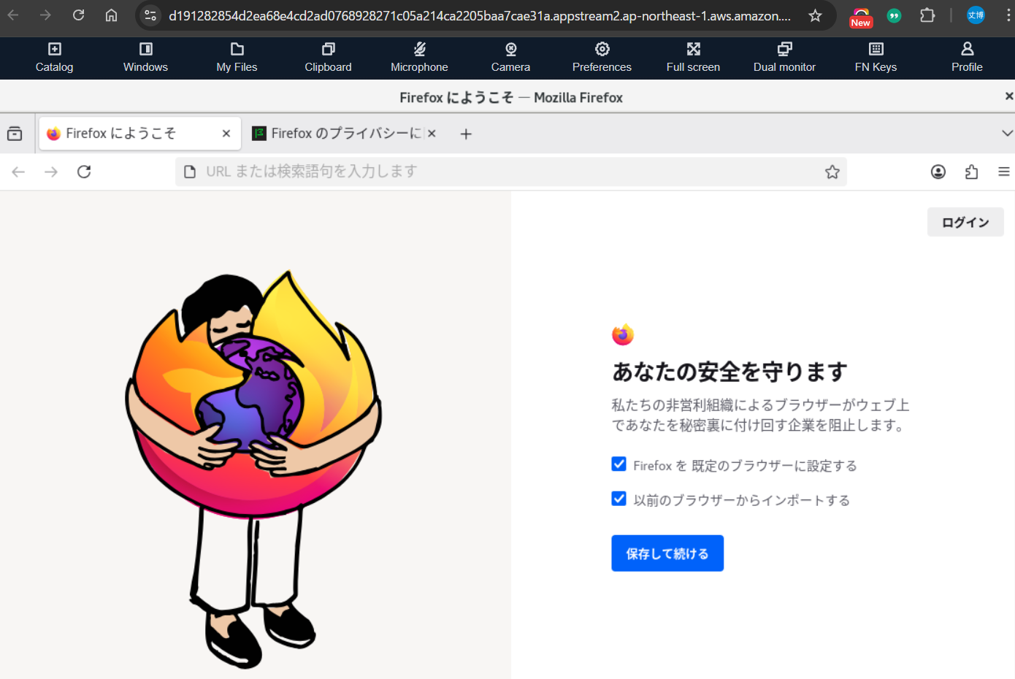Open Chrome's extensions puzzle icon
Viewport: 1015px width, 679px height.
pos(927,15)
